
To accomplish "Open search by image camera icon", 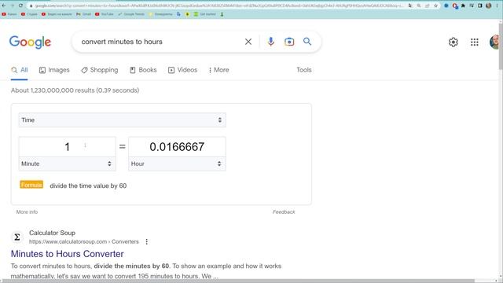I will click(x=289, y=42).
